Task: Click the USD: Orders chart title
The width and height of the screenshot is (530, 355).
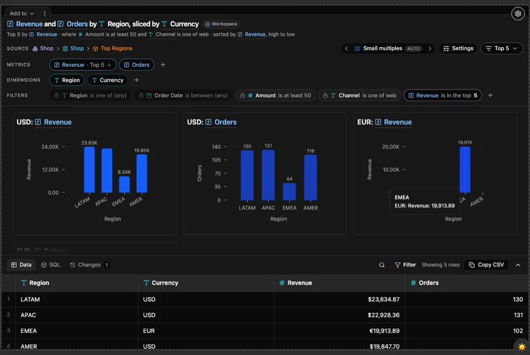Action: 212,122
